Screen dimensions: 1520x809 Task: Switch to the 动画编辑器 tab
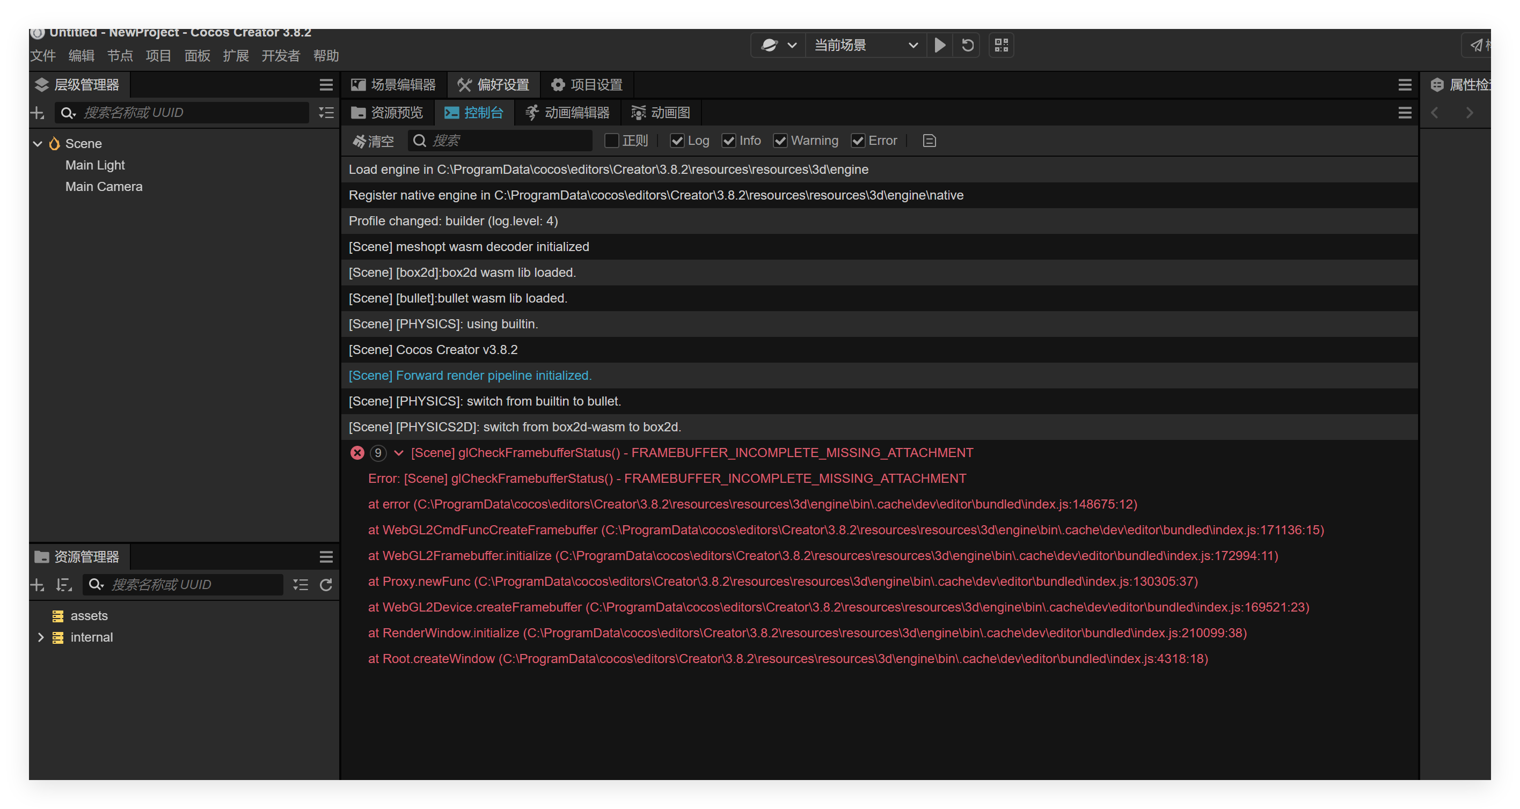pyautogui.click(x=568, y=113)
